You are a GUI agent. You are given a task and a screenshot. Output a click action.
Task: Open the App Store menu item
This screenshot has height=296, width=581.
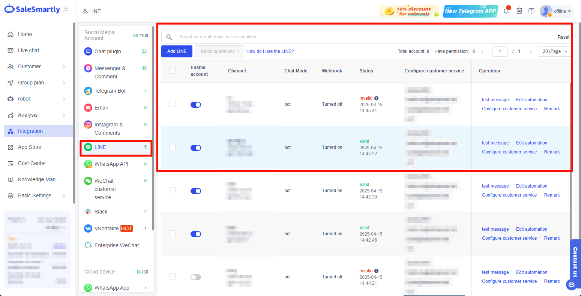[30, 147]
